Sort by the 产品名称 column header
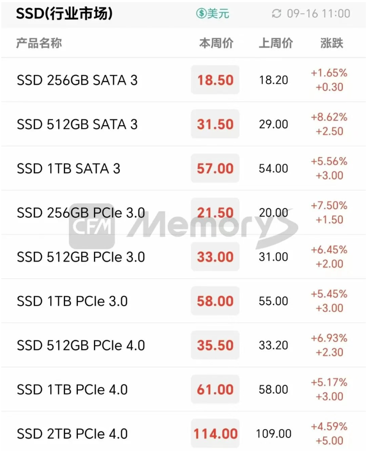 (39, 43)
